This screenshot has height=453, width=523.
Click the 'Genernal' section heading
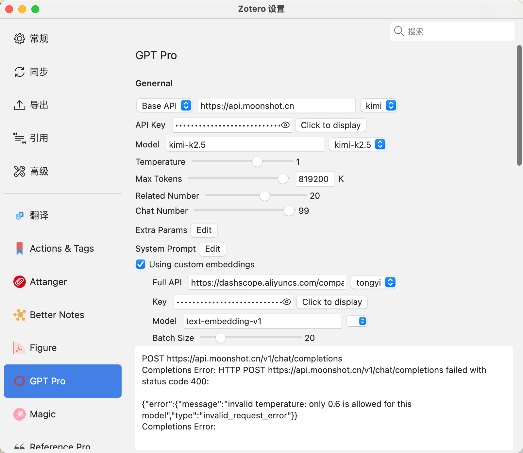coord(154,83)
